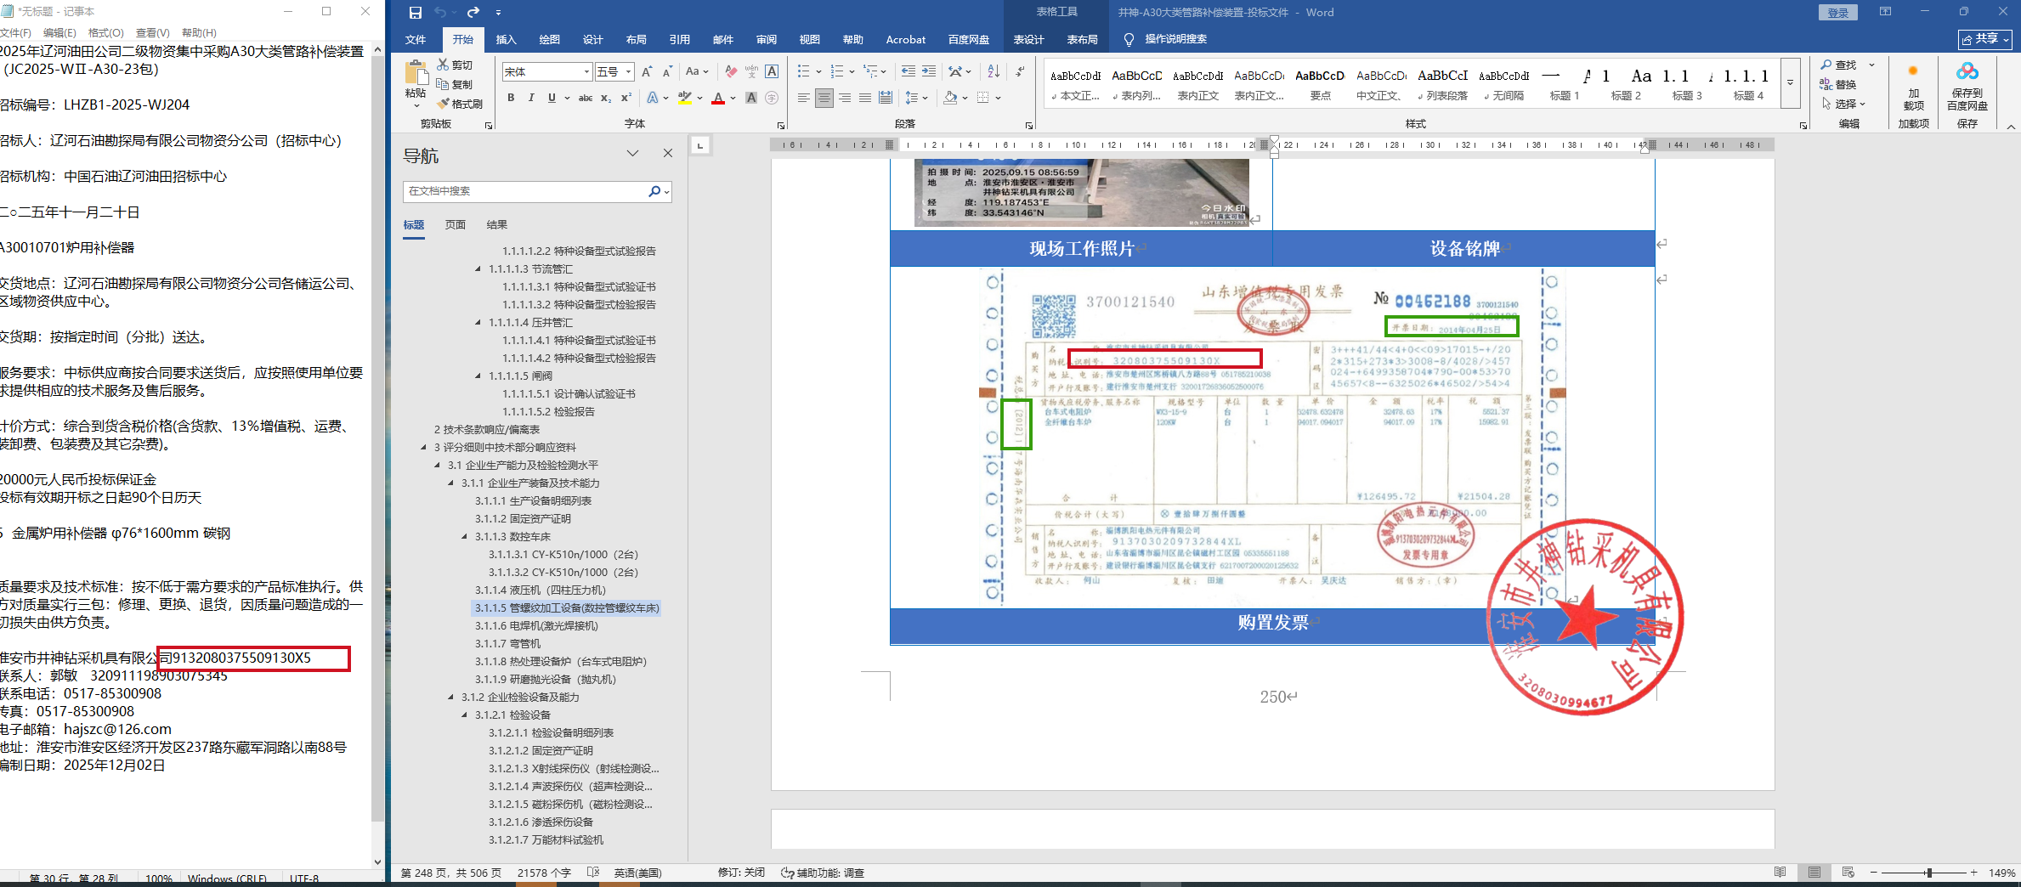Click the 替换 (Replace) button

(x=1837, y=85)
